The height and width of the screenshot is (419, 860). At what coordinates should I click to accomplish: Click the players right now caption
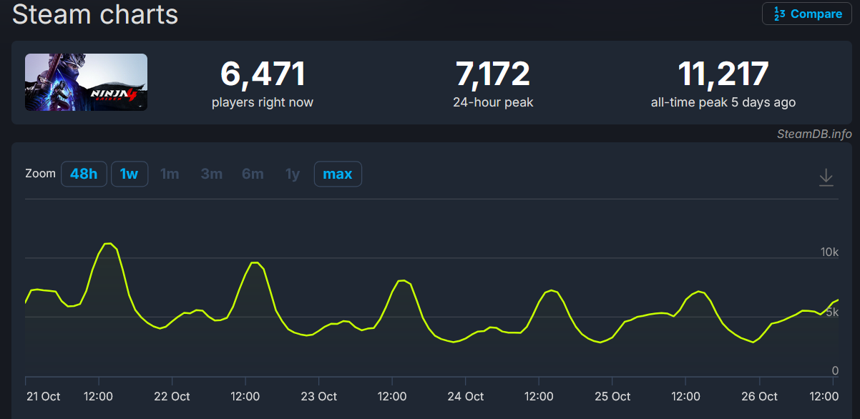coord(263,102)
